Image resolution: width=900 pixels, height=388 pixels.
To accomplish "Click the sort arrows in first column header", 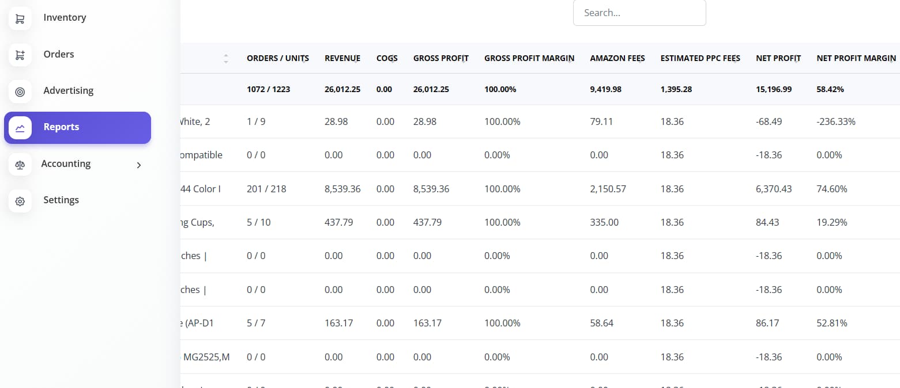I will tap(225, 58).
